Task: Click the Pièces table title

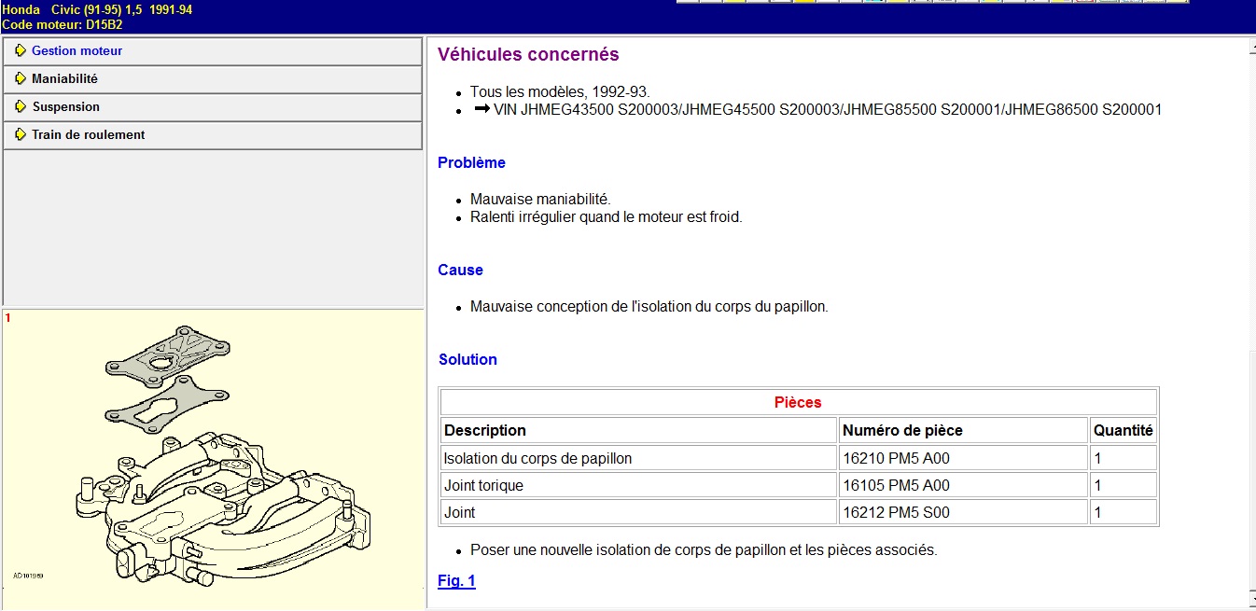Action: (x=798, y=403)
